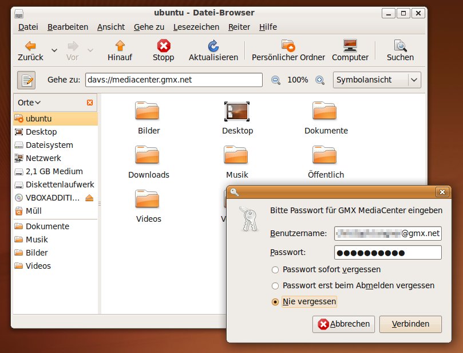Click the red Stopp icon
463x353 pixels.
164,46
